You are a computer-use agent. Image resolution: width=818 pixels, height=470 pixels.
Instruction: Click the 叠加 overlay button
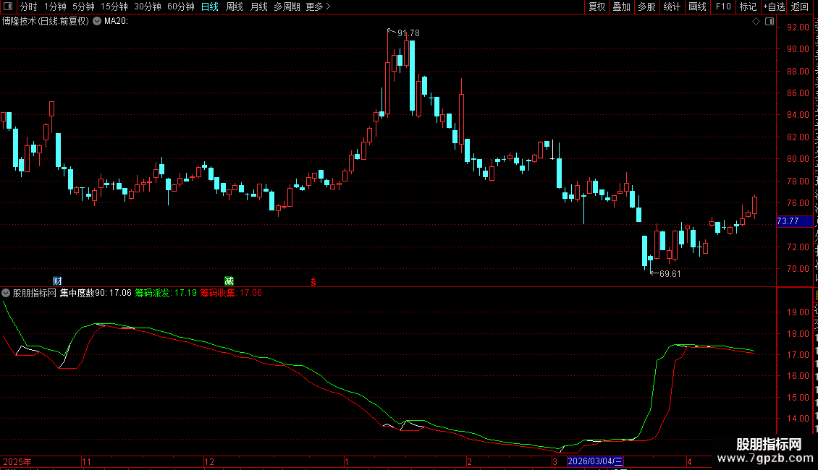coord(621,7)
